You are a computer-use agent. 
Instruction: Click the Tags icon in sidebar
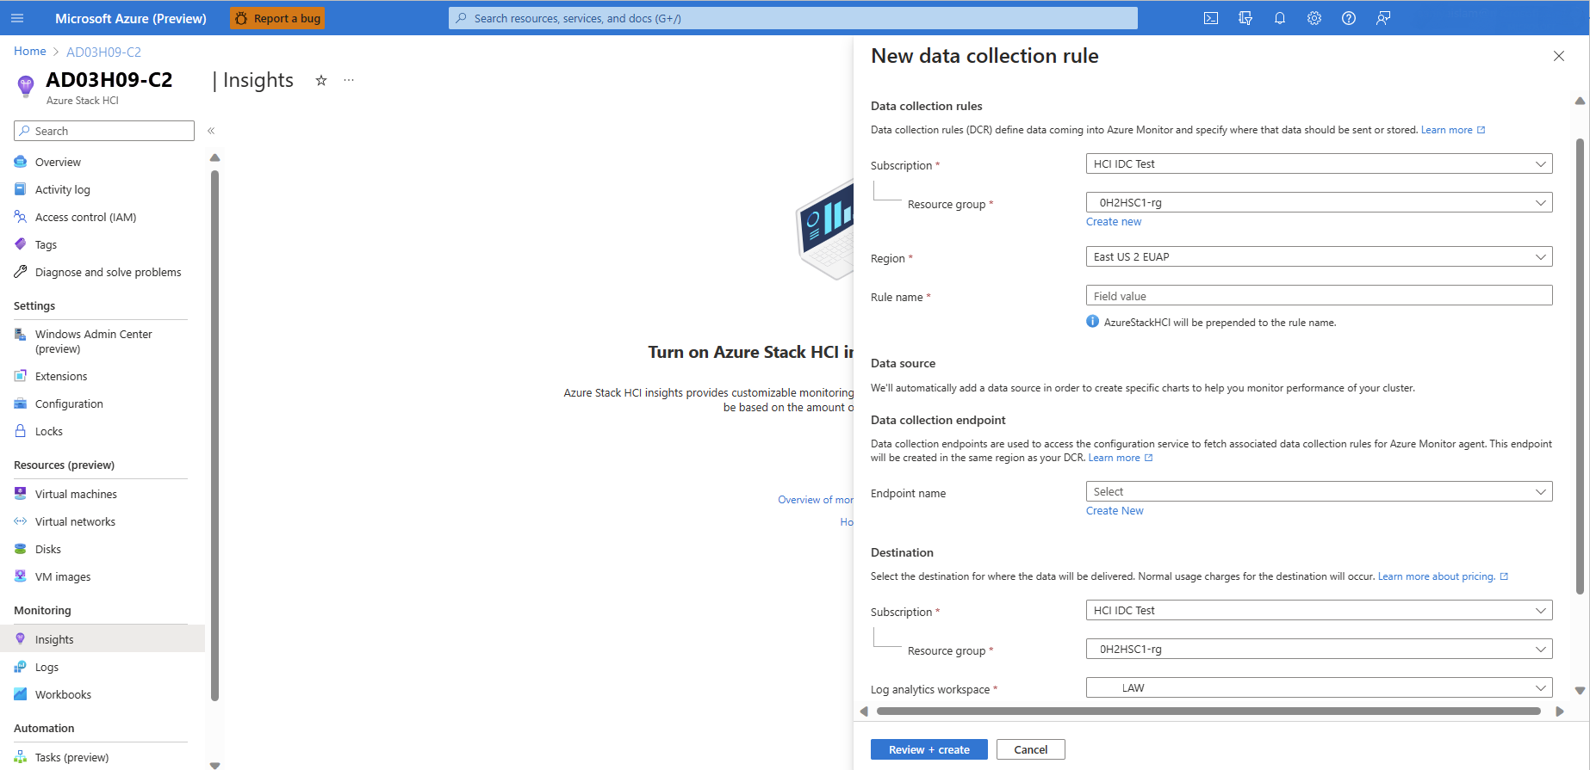21,244
